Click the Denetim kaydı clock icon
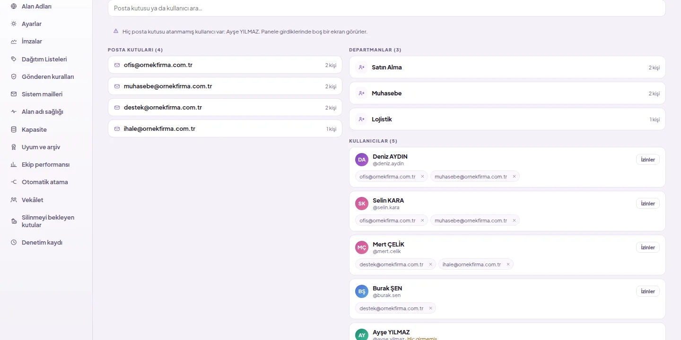 point(14,243)
